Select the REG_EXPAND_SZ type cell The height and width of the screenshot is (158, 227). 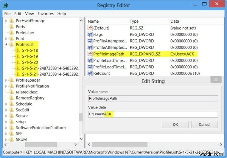pos(145,54)
